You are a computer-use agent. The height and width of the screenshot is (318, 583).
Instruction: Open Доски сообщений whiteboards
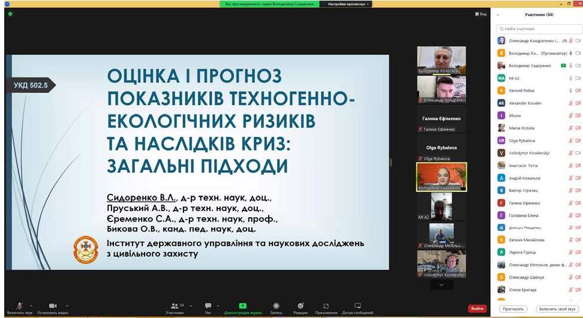coord(357,306)
